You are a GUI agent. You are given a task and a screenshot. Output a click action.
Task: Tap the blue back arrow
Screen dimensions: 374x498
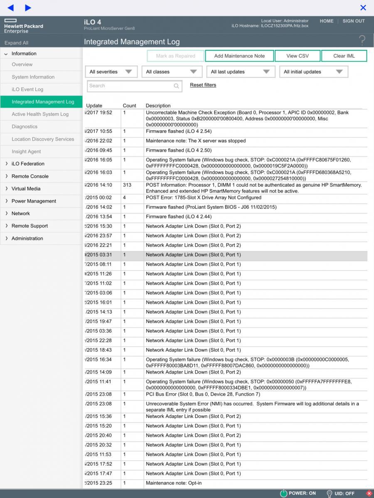(10, 7)
